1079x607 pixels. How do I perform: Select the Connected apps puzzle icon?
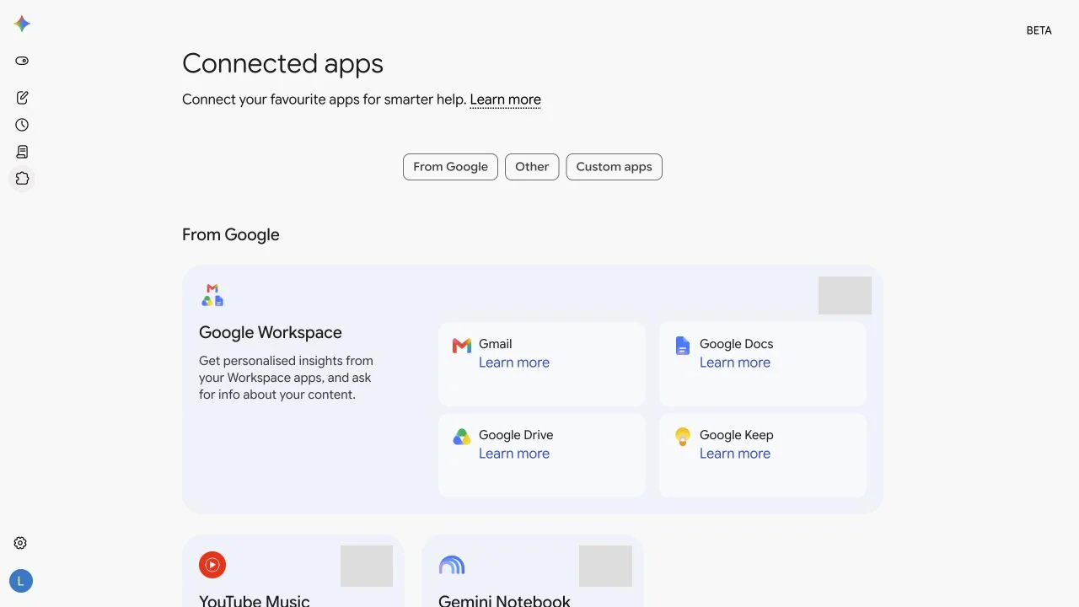(22, 179)
